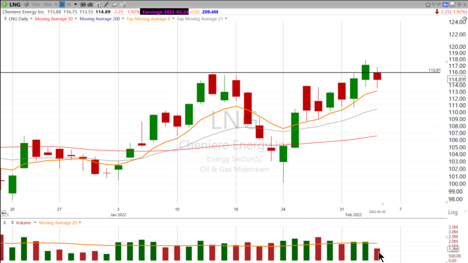Select the hourly 'h' timeframe
The height and width of the screenshot is (263, 468).
(56, 4)
